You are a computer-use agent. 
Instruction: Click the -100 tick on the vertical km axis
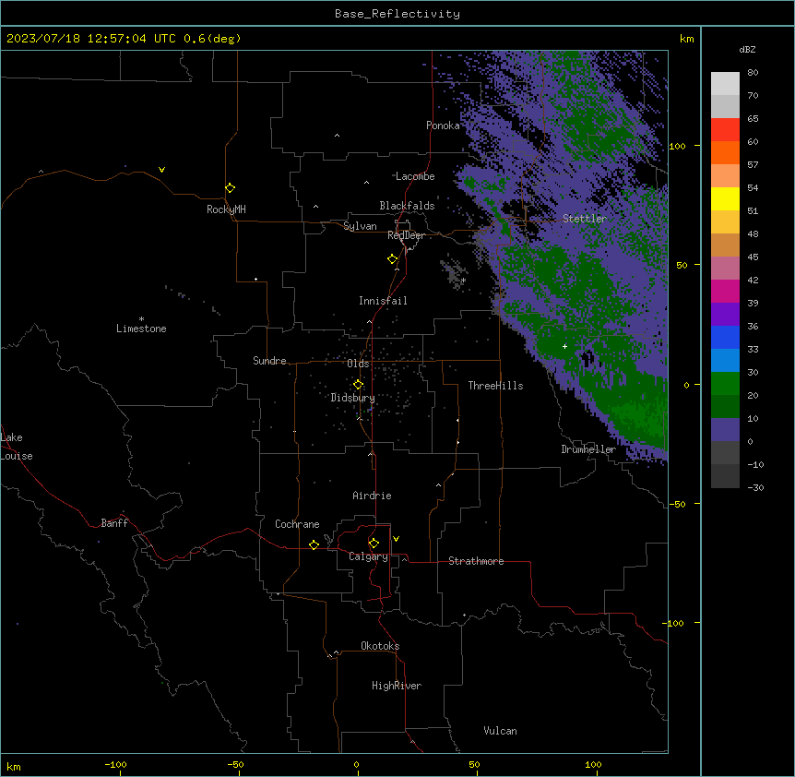coord(674,623)
